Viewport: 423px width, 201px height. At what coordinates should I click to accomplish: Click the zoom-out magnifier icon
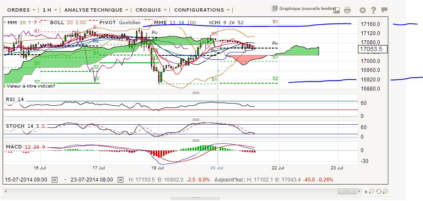(x=371, y=191)
